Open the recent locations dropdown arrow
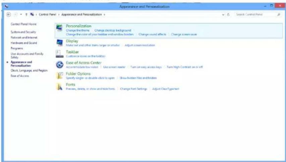 pos(21,15)
